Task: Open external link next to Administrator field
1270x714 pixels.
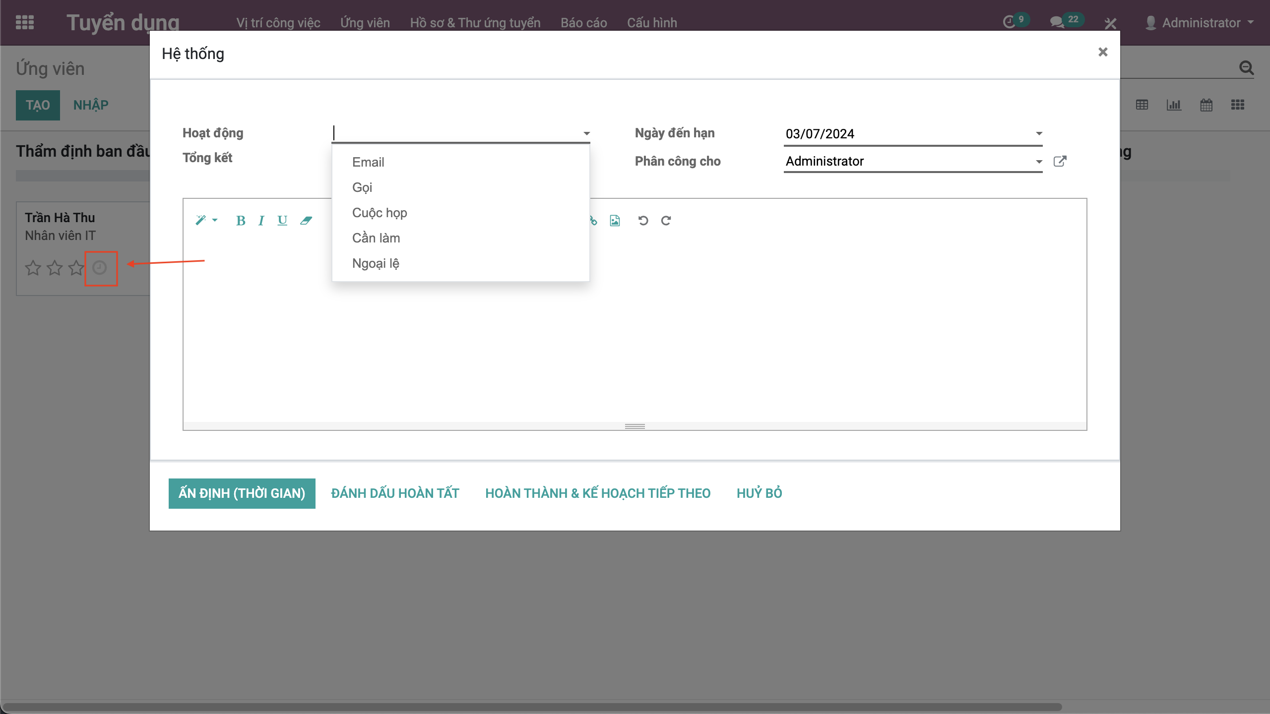Action: 1060,161
